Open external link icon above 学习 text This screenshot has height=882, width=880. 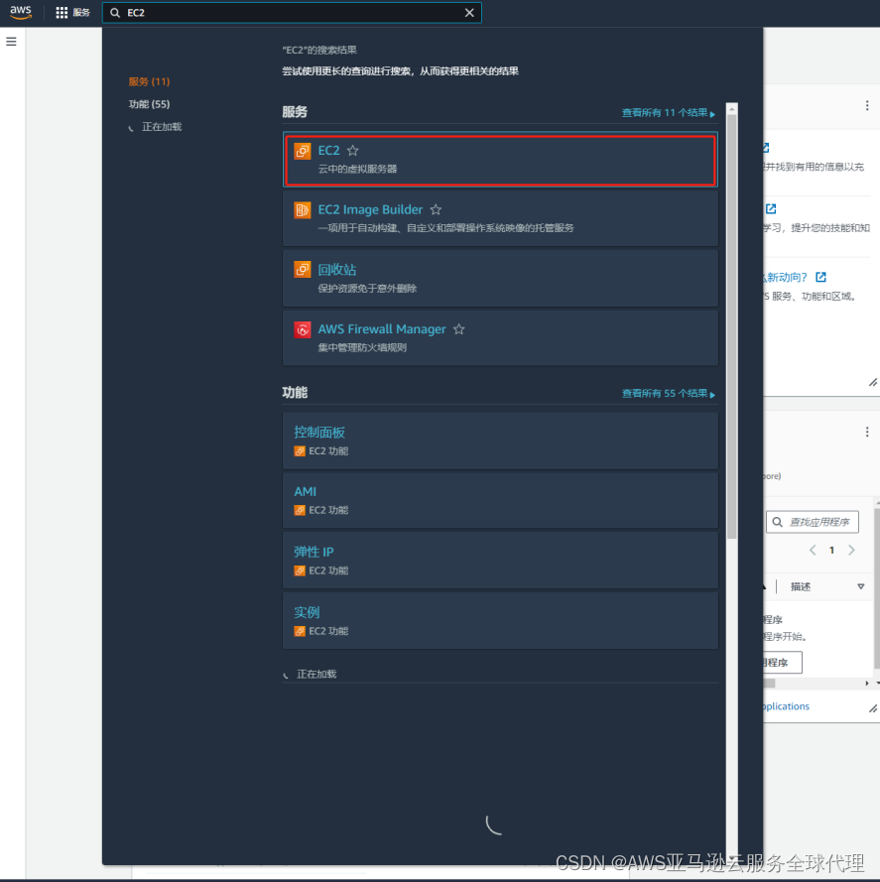(771, 208)
